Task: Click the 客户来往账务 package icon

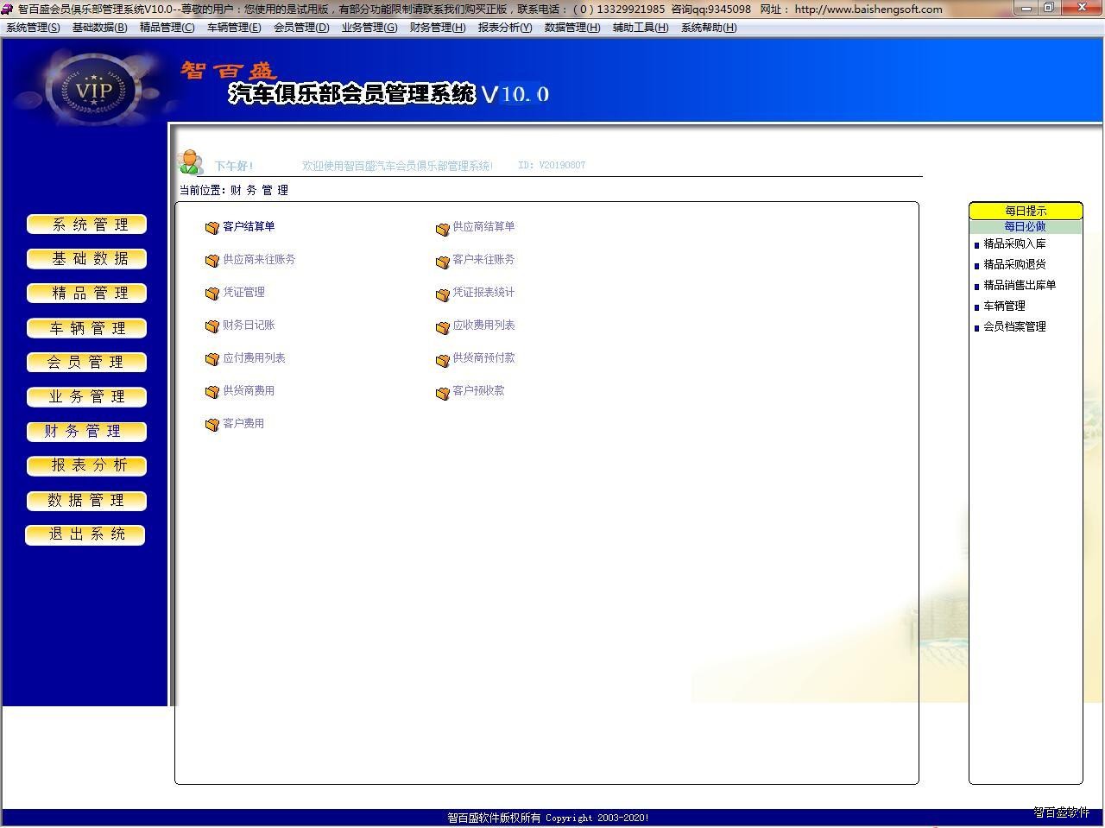Action: tap(443, 261)
